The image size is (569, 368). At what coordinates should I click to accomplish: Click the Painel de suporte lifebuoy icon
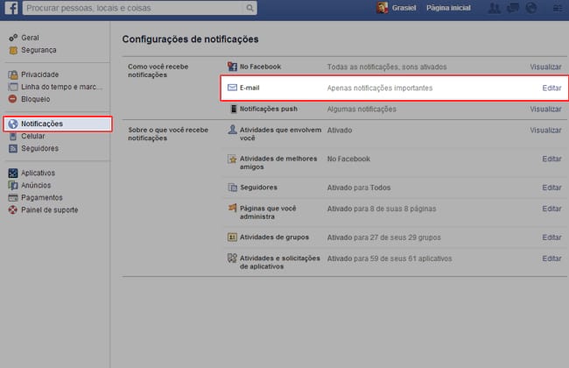point(13,210)
